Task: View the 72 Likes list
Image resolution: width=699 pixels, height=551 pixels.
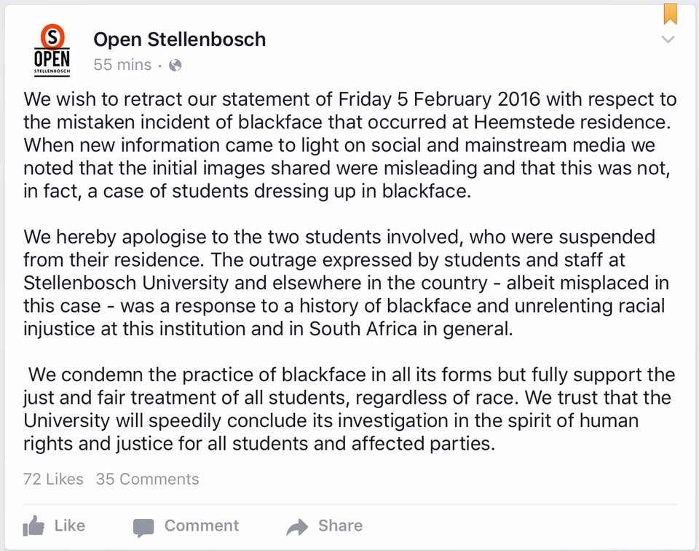Action: click(53, 479)
